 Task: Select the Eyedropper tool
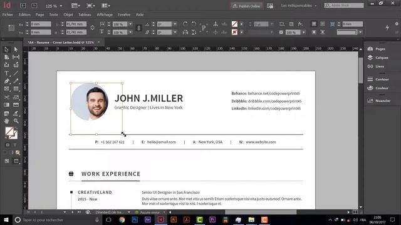(x=16, y=113)
